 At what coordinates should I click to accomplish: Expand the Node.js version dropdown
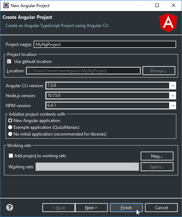coord(173,96)
